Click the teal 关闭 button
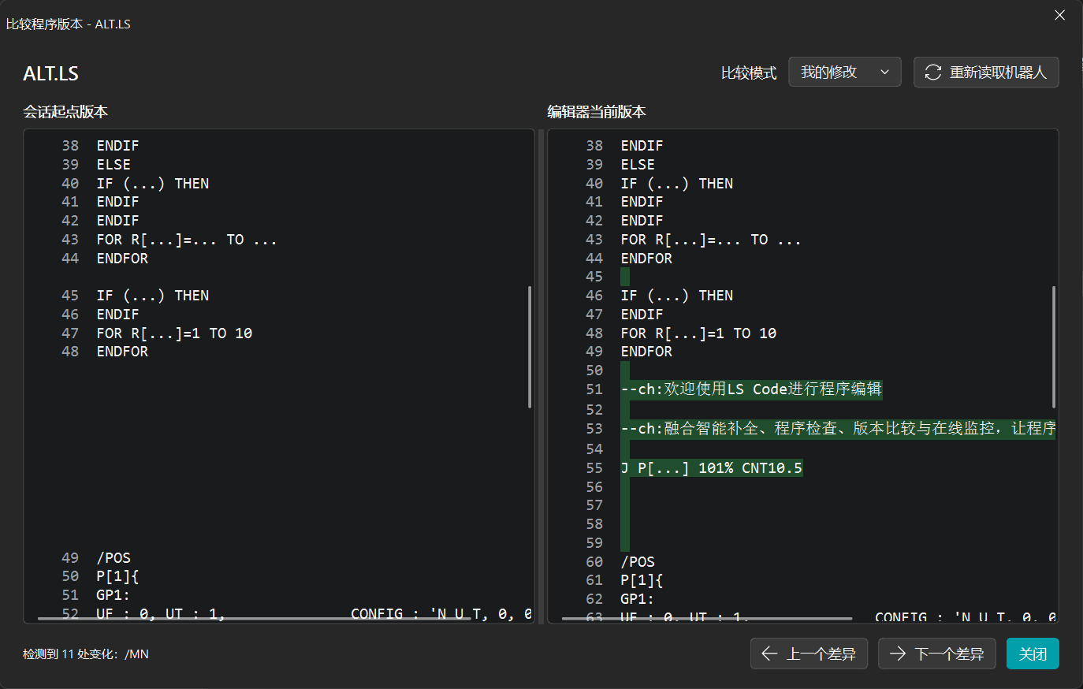 (x=1033, y=654)
